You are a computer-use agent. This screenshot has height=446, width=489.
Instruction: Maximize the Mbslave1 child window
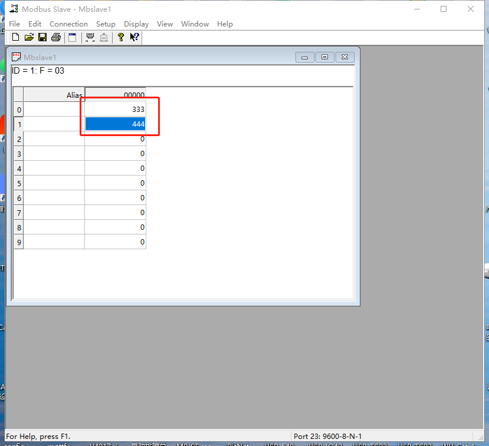pyautogui.click(x=324, y=57)
